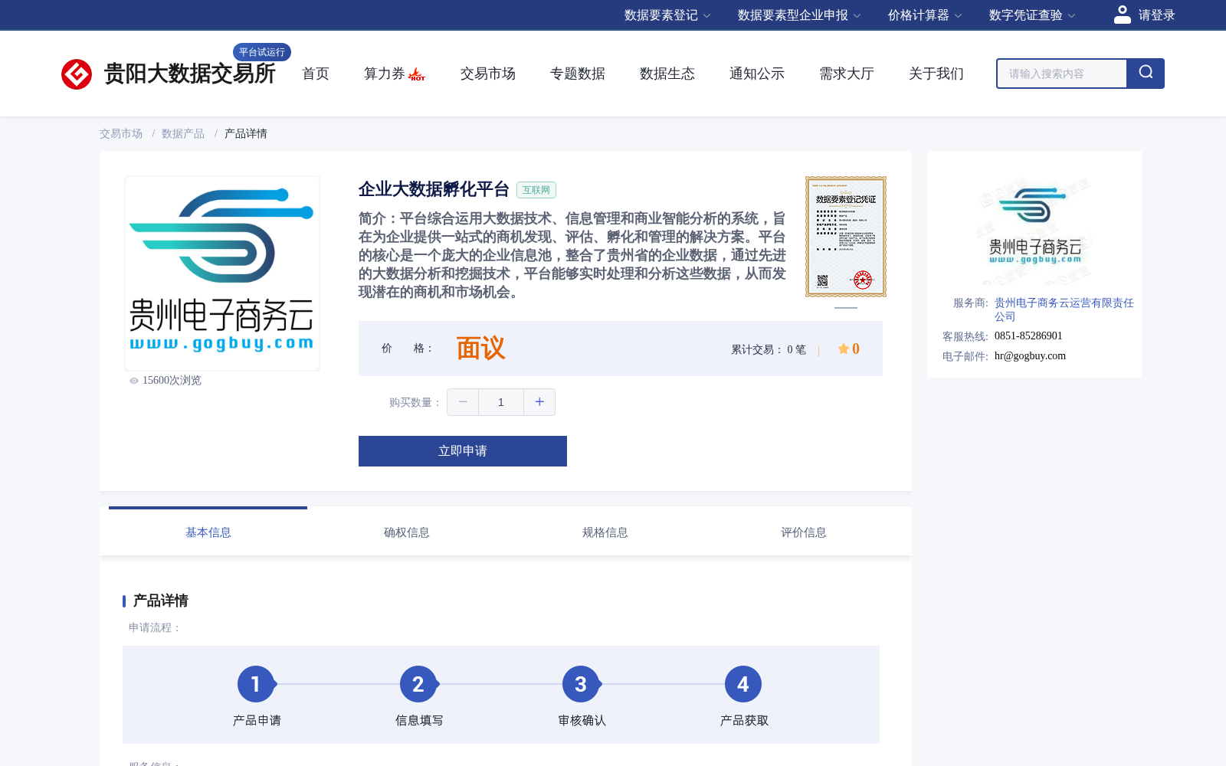Open 交易市场 in navigation bar

488,74
